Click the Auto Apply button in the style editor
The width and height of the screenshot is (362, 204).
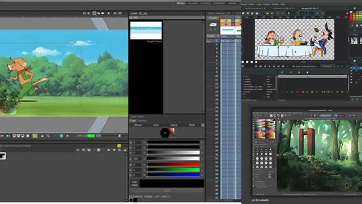[x=134, y=184]
